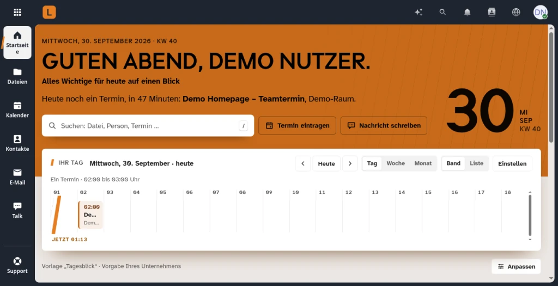558x286 pixels.
Task: Go to Startseite in sidebar
Action: click(17, 42)
